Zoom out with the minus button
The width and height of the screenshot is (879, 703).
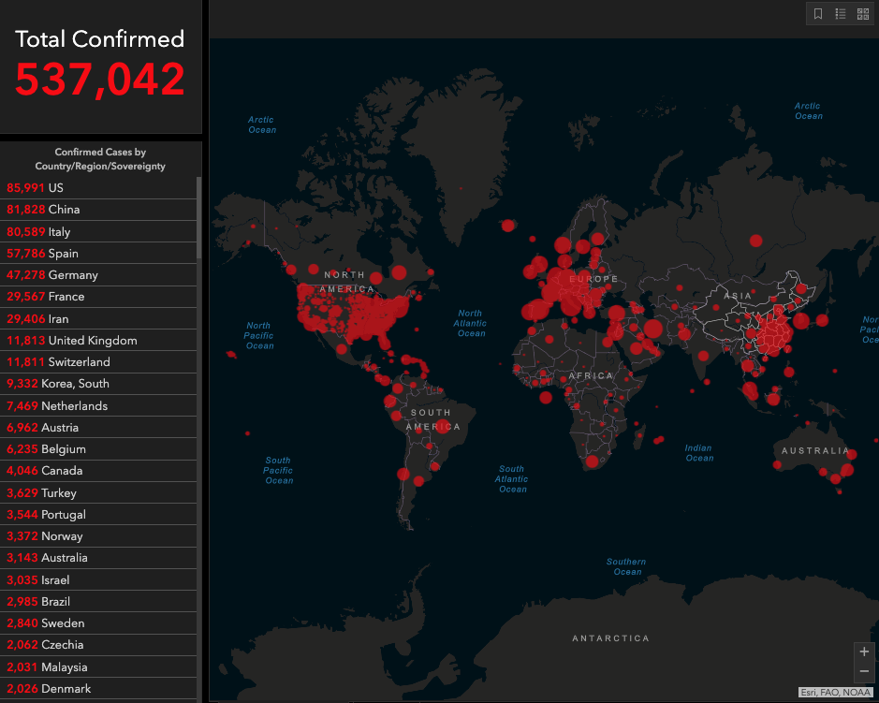click(x=864, y=672)
